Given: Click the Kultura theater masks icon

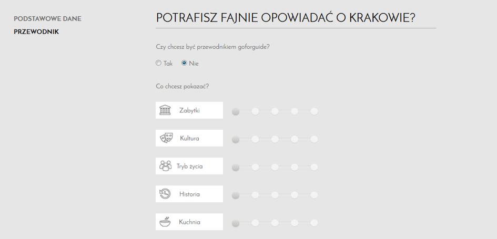Looking at the screenshot, I should pyautogui.click(x=166, y=138).
